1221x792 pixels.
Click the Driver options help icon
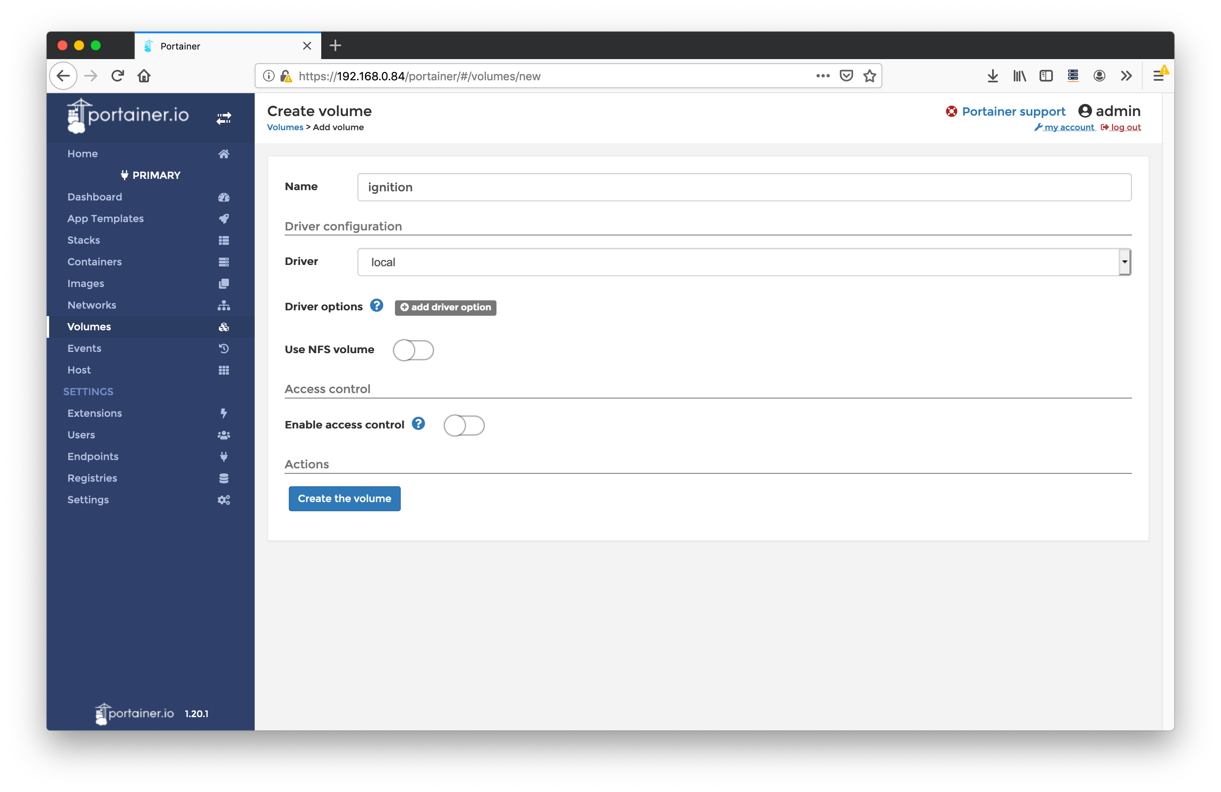point(377,306)
